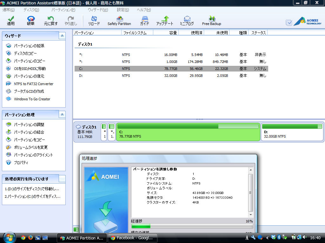325x243 pixels.
Task: Collapse the パーティション処理 panel
Action: tap(62, 115)
